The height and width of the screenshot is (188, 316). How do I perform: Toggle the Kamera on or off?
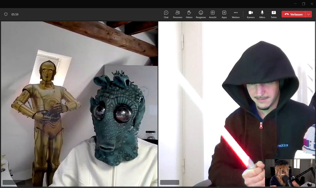tap(251, 14)
